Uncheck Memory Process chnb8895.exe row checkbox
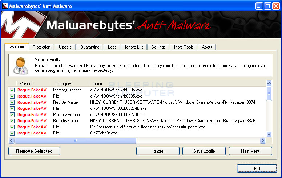The width and height of the screenshot is (282, 178). coord(12,90)
